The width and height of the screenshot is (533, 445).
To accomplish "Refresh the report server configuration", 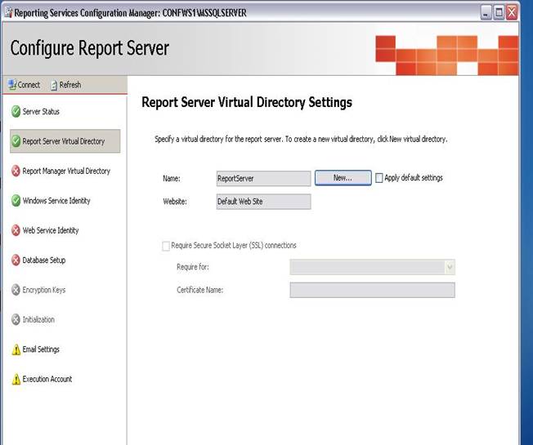I will pos(65,85).
